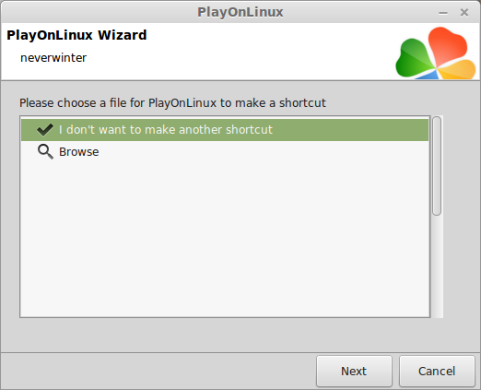The height and width of the screenshot is (390, 481).
Task: Abort the wizard with Cancel
Action: pos(437,371)
